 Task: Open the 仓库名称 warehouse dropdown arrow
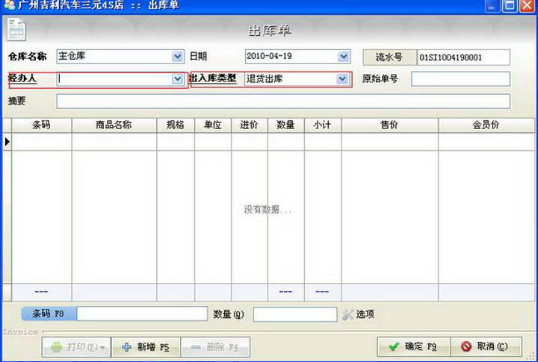click(177, 57)
